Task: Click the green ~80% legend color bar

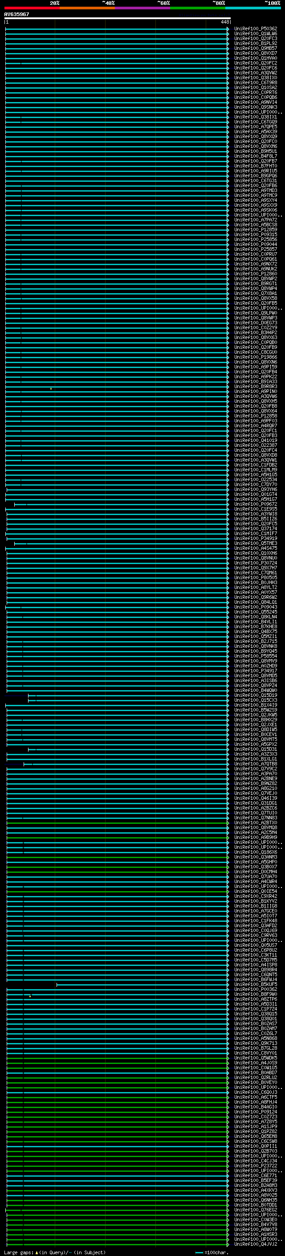Action: pyautogui.click(x=198, y=8)
